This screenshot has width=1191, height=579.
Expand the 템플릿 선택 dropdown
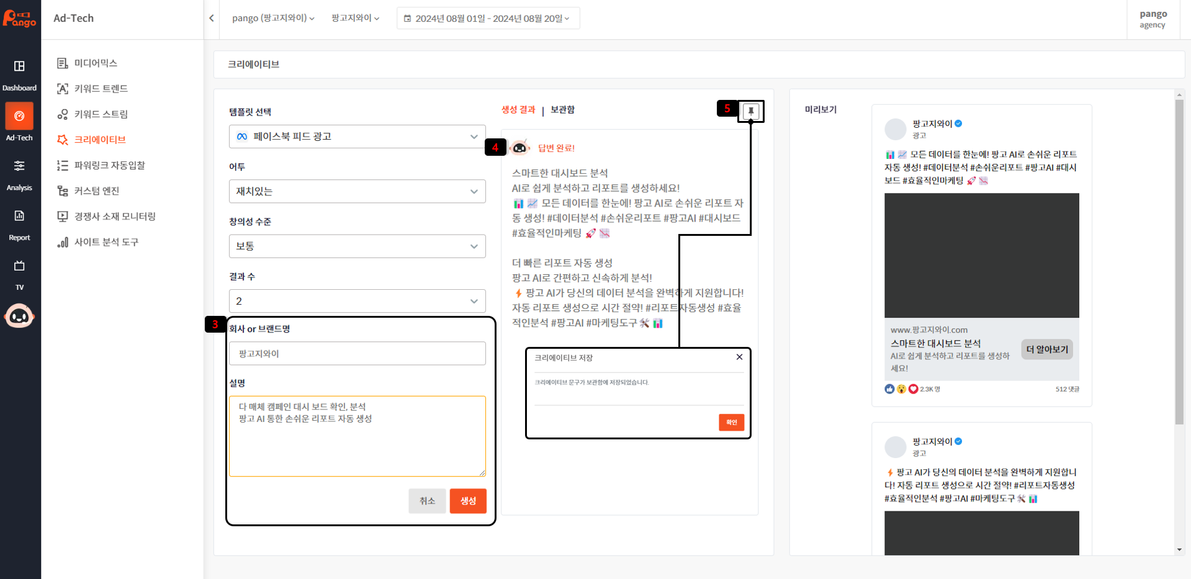357,137
